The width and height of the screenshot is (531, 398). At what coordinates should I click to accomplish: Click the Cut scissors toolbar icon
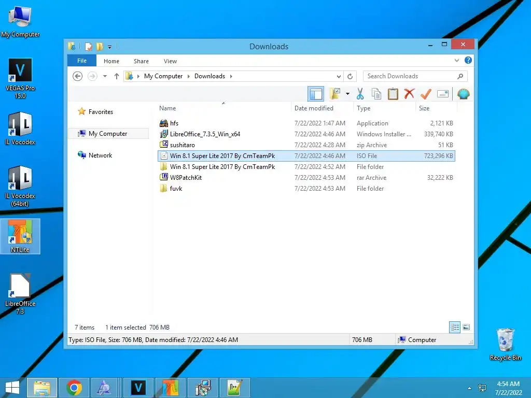pos(360,94)
